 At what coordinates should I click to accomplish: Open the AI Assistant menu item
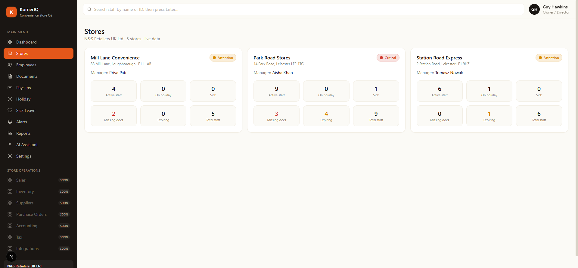click(39, 145)
